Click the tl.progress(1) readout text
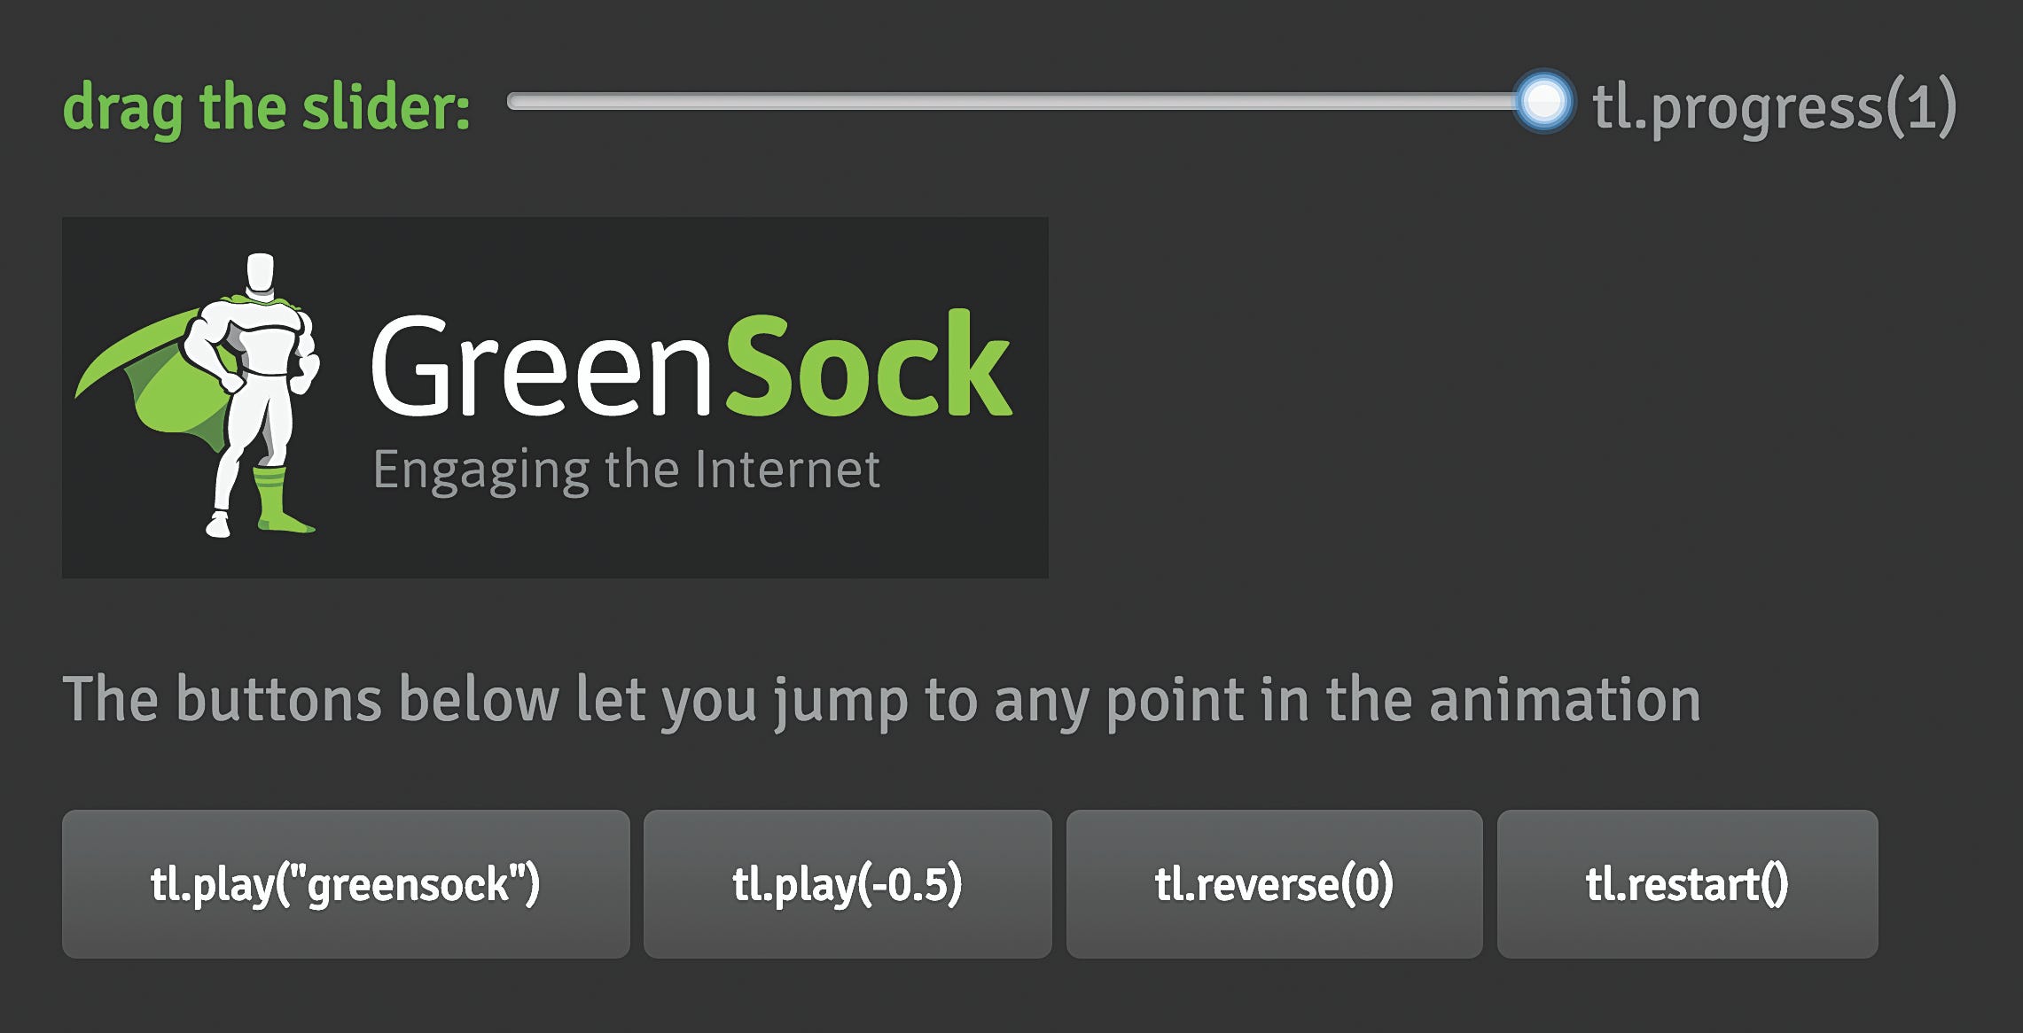2023x1033 pixels. [1774, 106]
